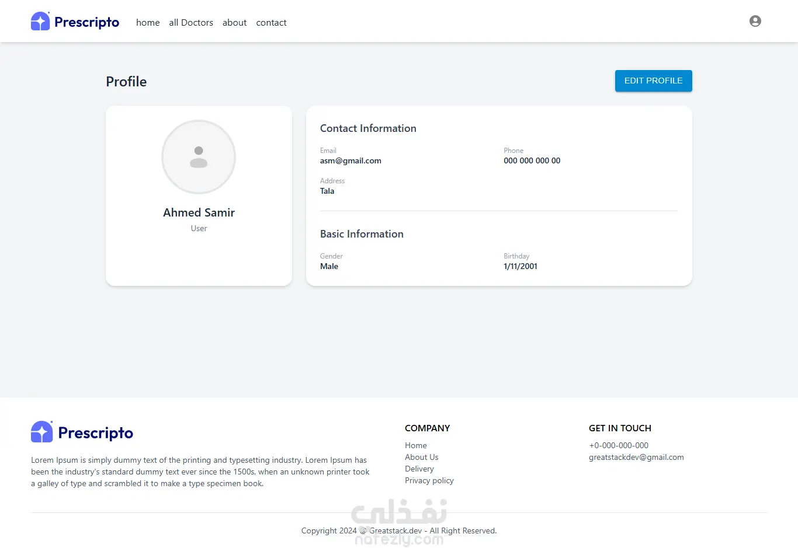Click the footer Delivery link
This screenshot has width=798, height=548.
point(419,469)
